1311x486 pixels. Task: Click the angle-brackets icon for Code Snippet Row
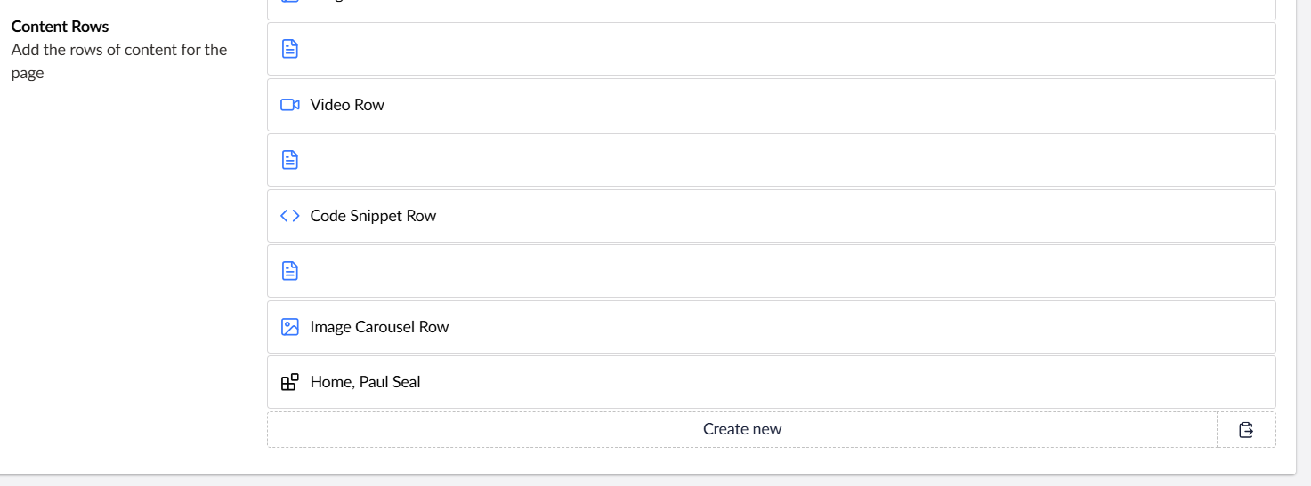point(289,216)
